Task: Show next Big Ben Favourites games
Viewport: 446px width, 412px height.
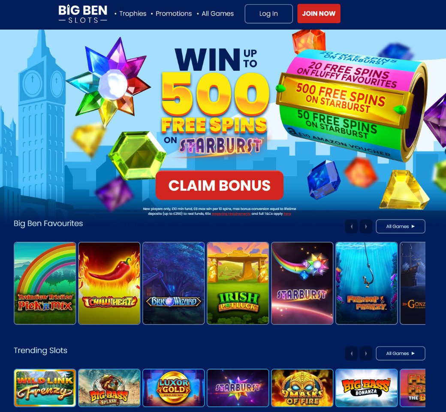Action: click(366, 226)
